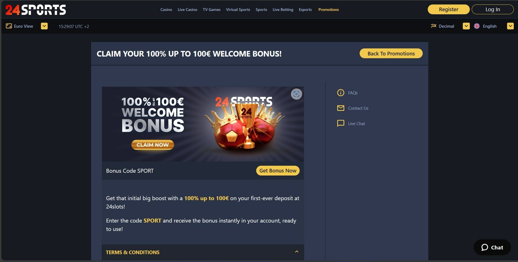Click the image scan icon on banner
This screenshot has width=518, height=262.
[296, 94]
